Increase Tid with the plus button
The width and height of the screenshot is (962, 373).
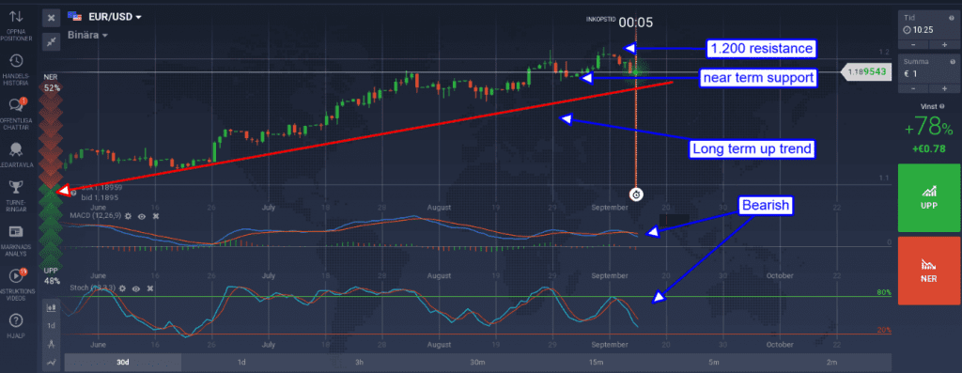tap(944, 44)
